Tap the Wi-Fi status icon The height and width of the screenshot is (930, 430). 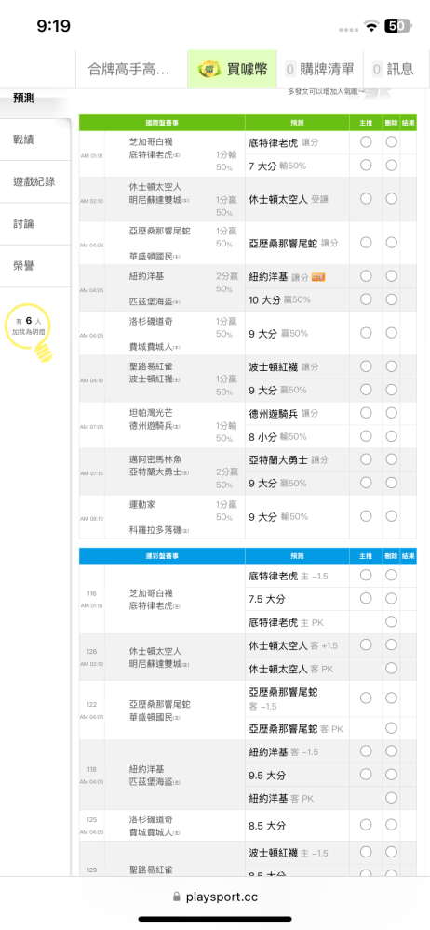[372, 26]
